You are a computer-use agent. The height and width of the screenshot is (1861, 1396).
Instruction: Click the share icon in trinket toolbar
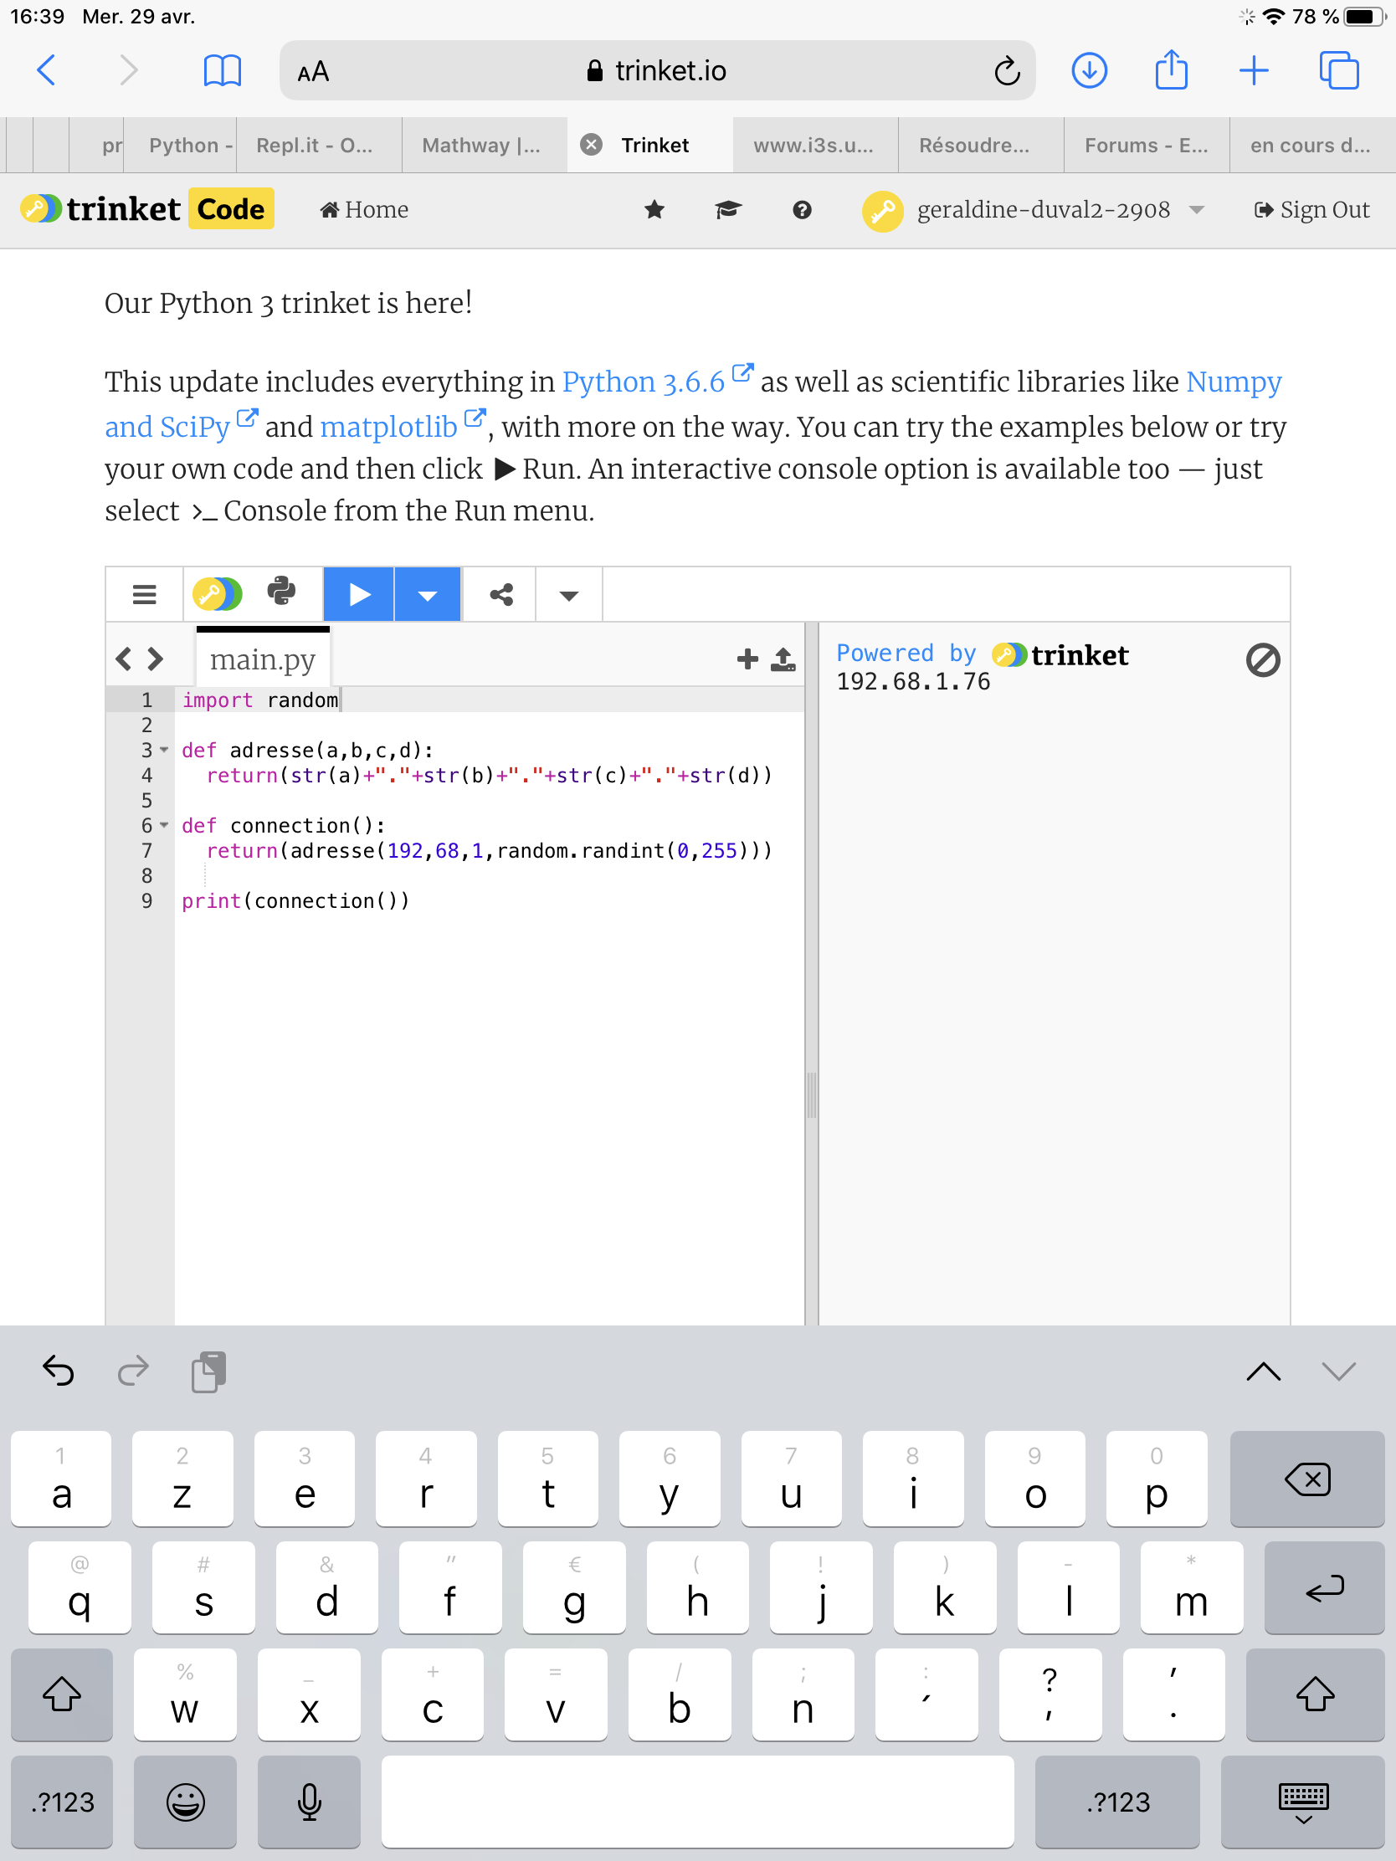coord(501,595)
